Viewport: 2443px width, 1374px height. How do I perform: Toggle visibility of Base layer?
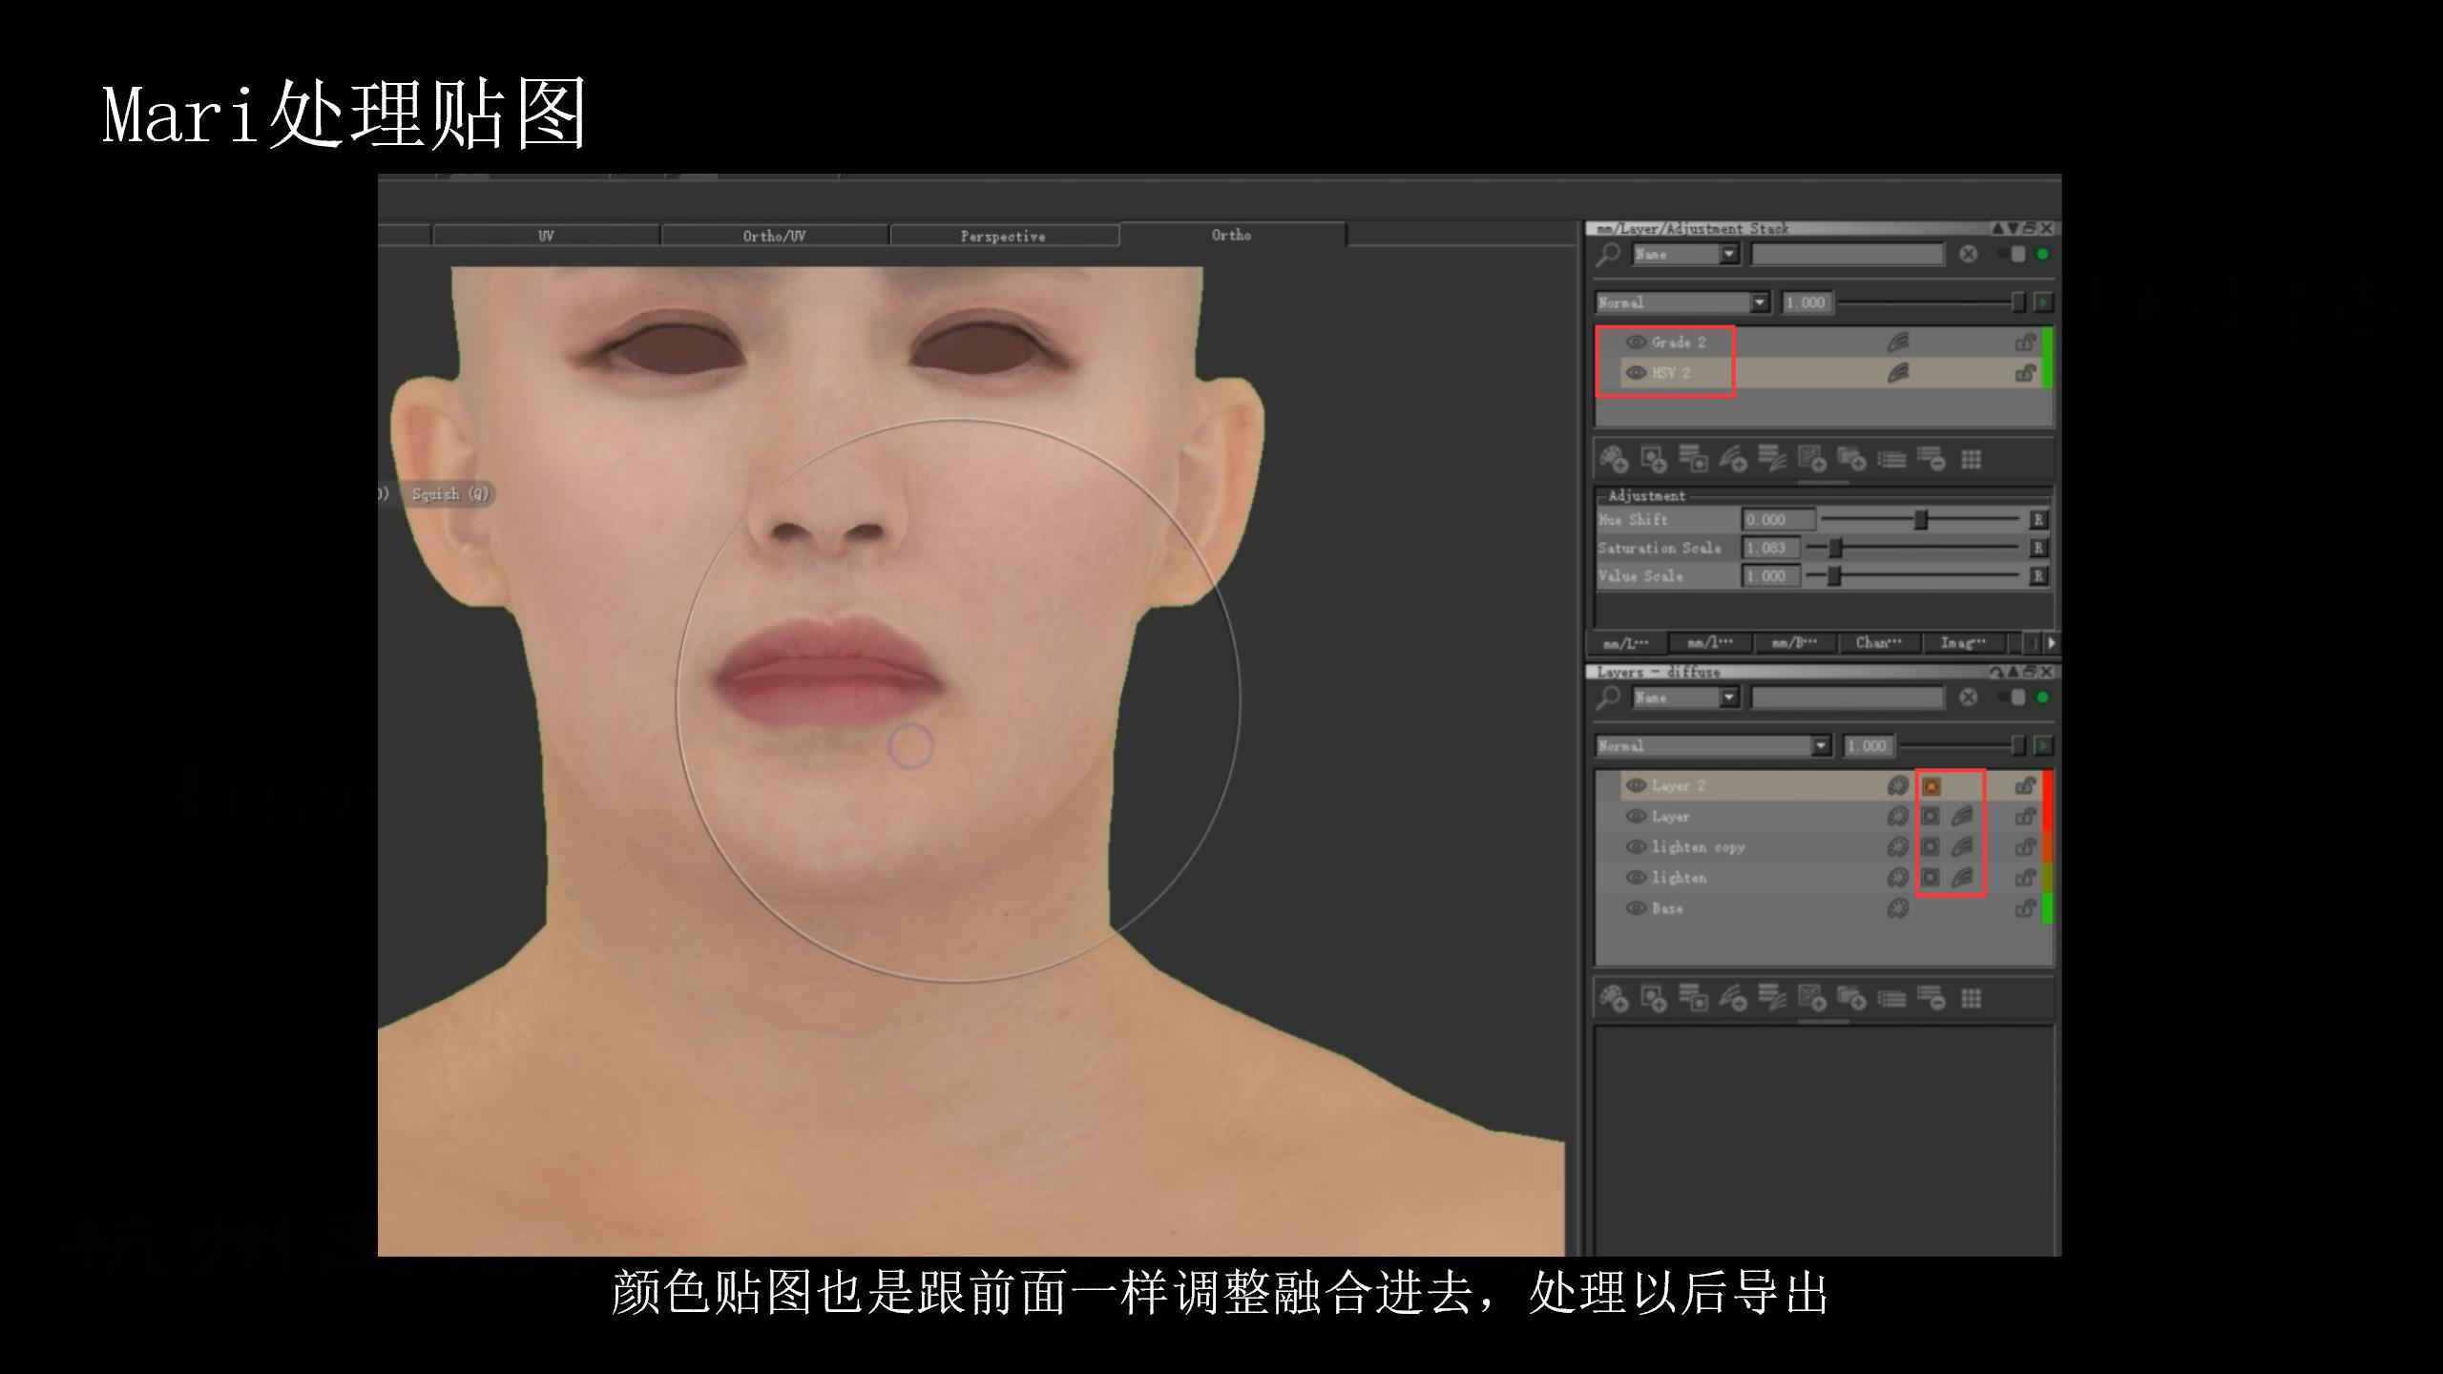pyautogui.click(x=1636, y=908)
